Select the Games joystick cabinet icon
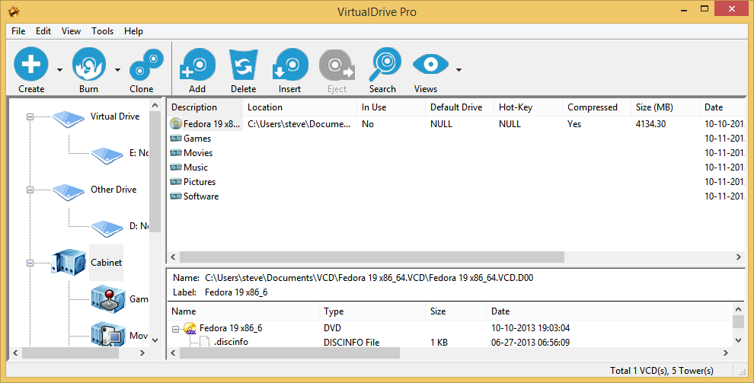Screen dimensions: 754x383 108,299
